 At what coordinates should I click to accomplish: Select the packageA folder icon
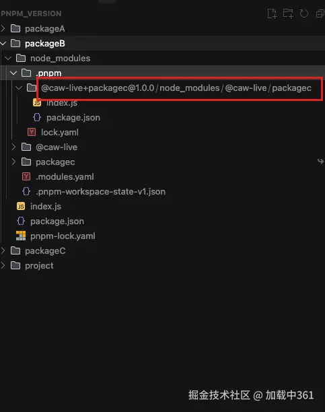15,28
